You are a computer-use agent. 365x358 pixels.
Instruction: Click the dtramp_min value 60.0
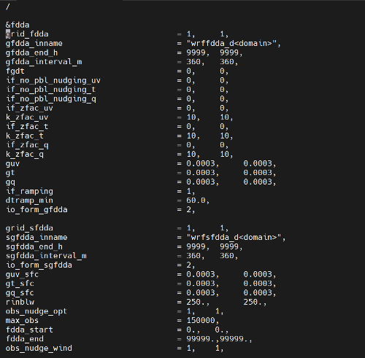click(x=196, y=201)
